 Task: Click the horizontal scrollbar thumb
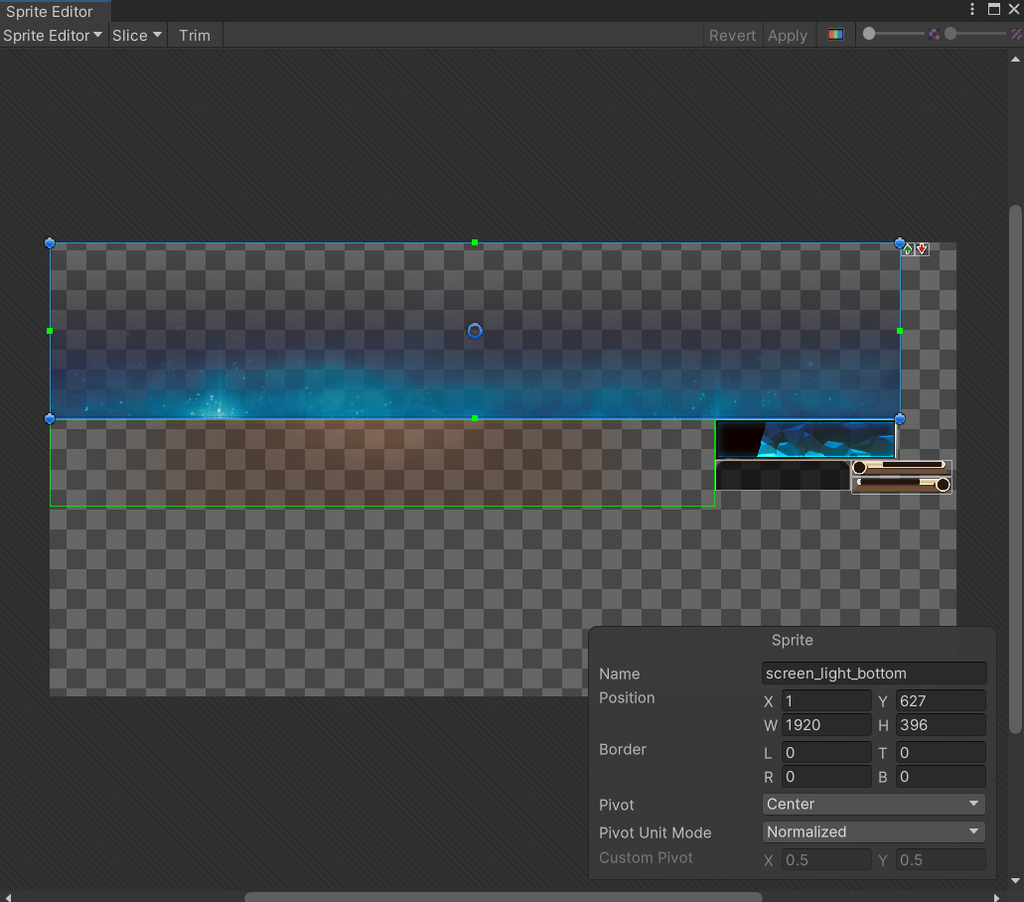pos(504,897)
